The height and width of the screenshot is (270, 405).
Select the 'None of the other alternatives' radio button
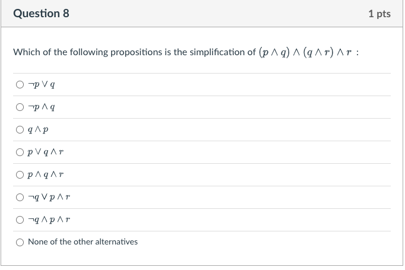pyautogui.click(x=20, y=242)
